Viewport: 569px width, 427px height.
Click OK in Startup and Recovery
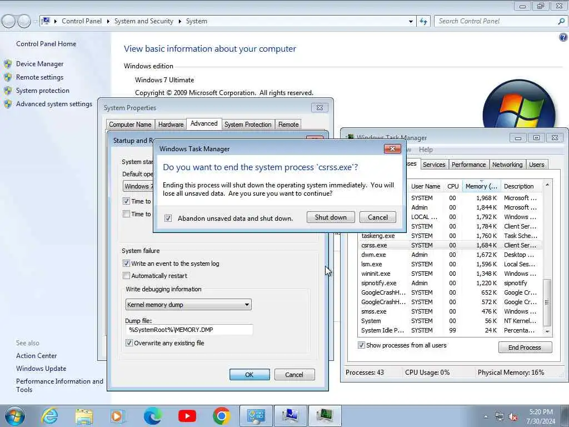pos(249,374)
